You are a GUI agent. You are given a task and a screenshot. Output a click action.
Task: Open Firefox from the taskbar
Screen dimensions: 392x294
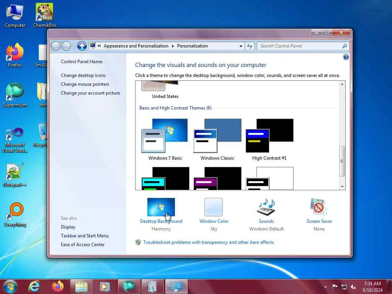(x=58, y=286)
